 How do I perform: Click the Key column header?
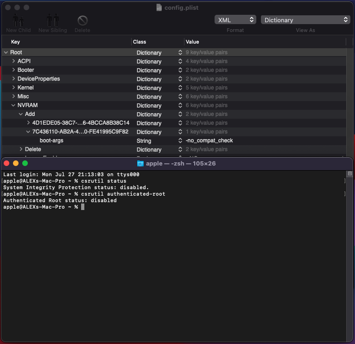(16, 42)
